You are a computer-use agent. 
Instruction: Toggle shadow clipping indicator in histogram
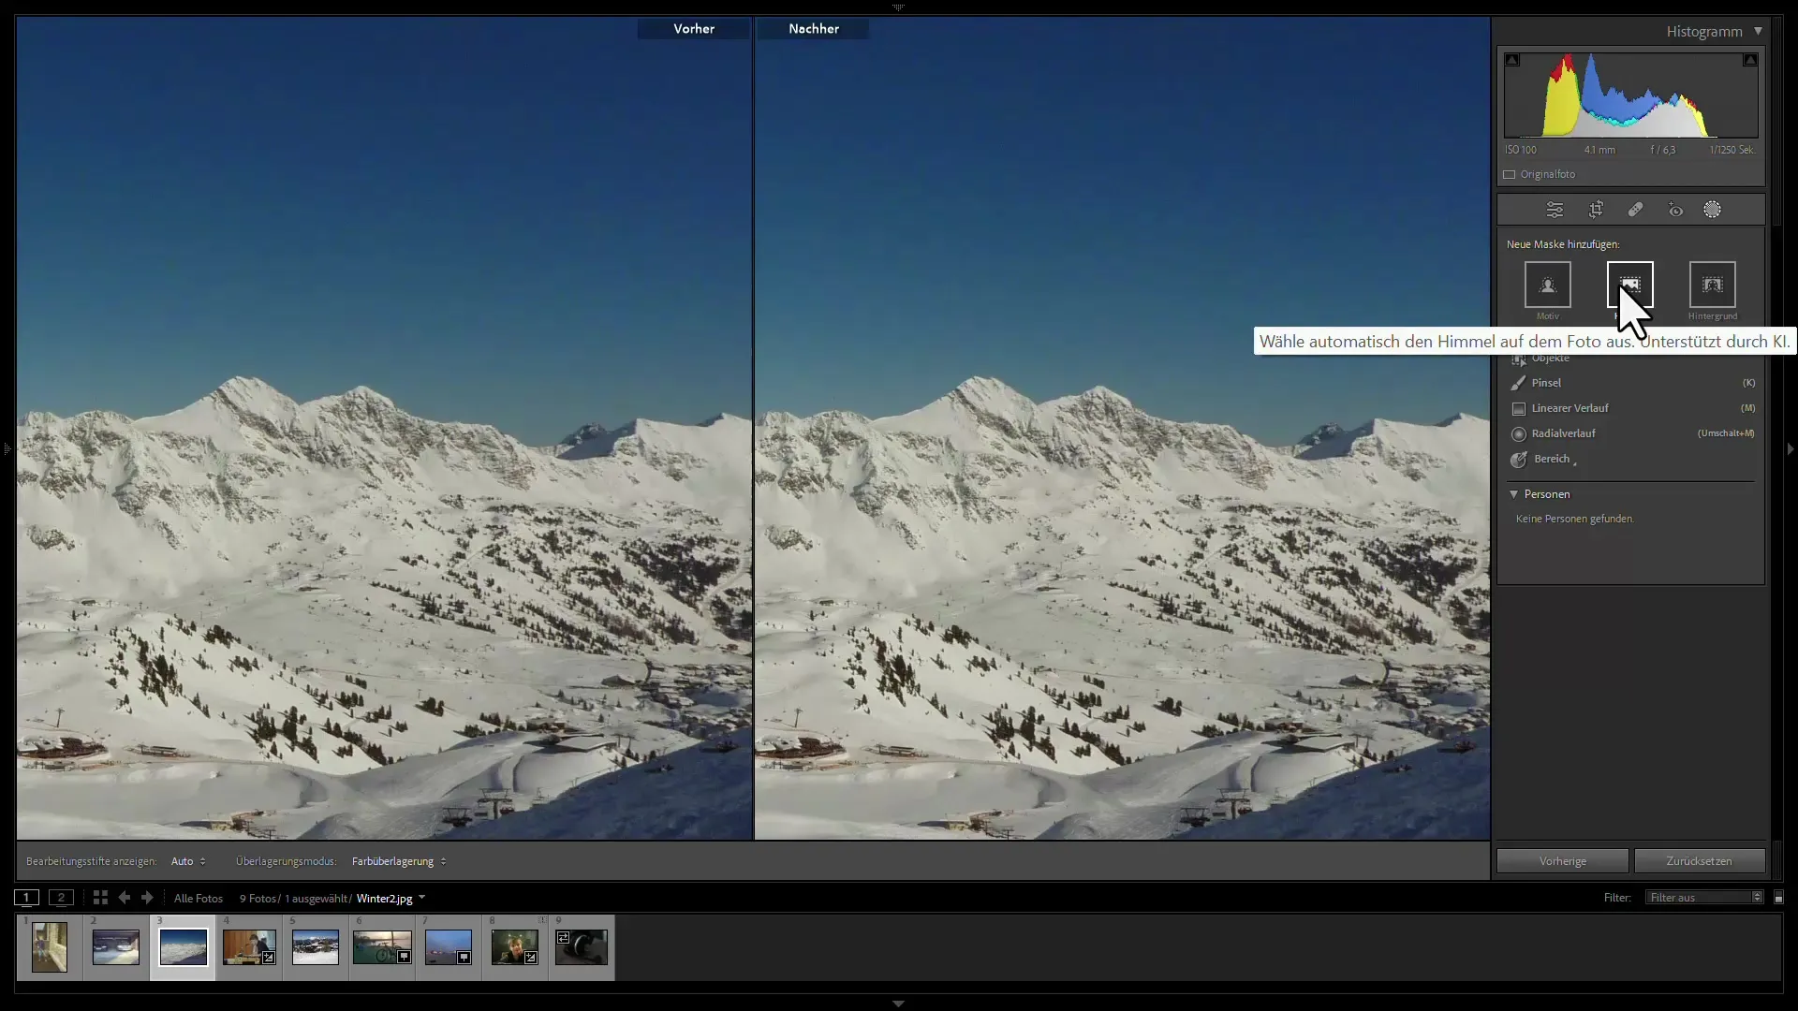click(x=1512, y=60)
